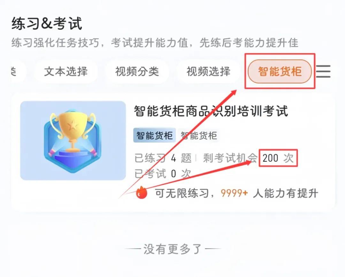Select the 文本选择 category tab
The width and height of the screenshot is (345, 277).
66,71
